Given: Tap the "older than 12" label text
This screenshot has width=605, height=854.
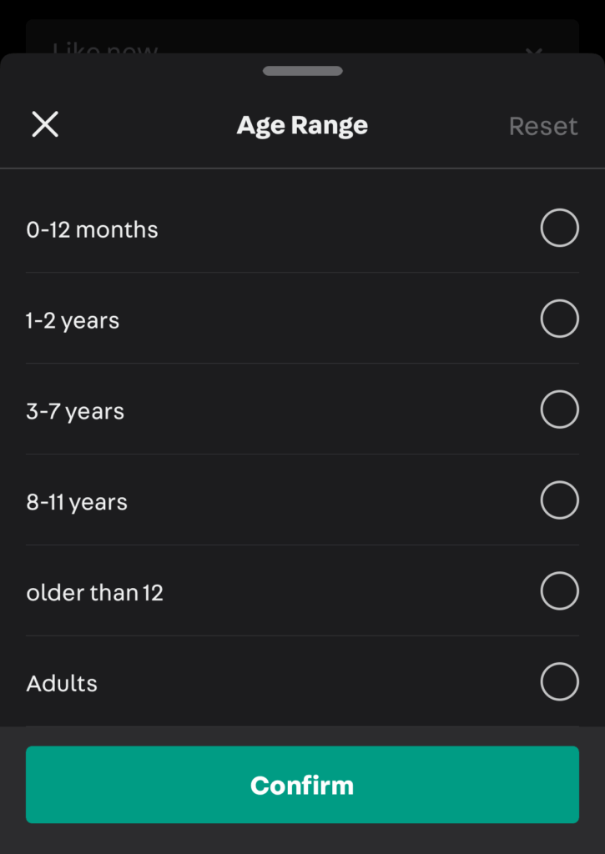Looking at the screenshot, I should (94, 593).
